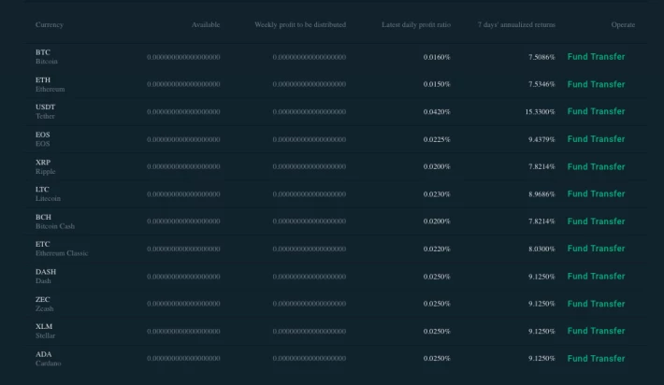664x385 pixels.
Task: Click the 8.0300% annualized return for ETC
Action: coord(541,249)
